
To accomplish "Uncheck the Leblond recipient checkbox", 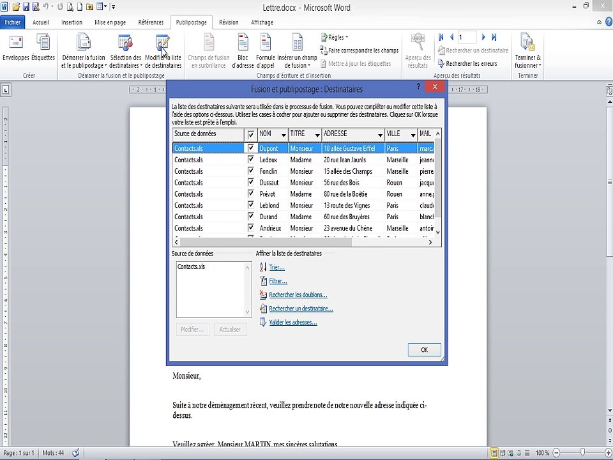I will click(250, 204).
